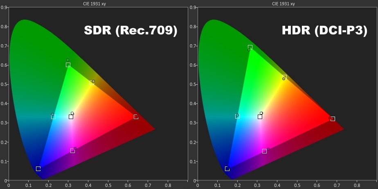Viewport: 378px width, 189px height.
Task: Select the measured magenta circle in SDR chart
Action: coord(75,148)
